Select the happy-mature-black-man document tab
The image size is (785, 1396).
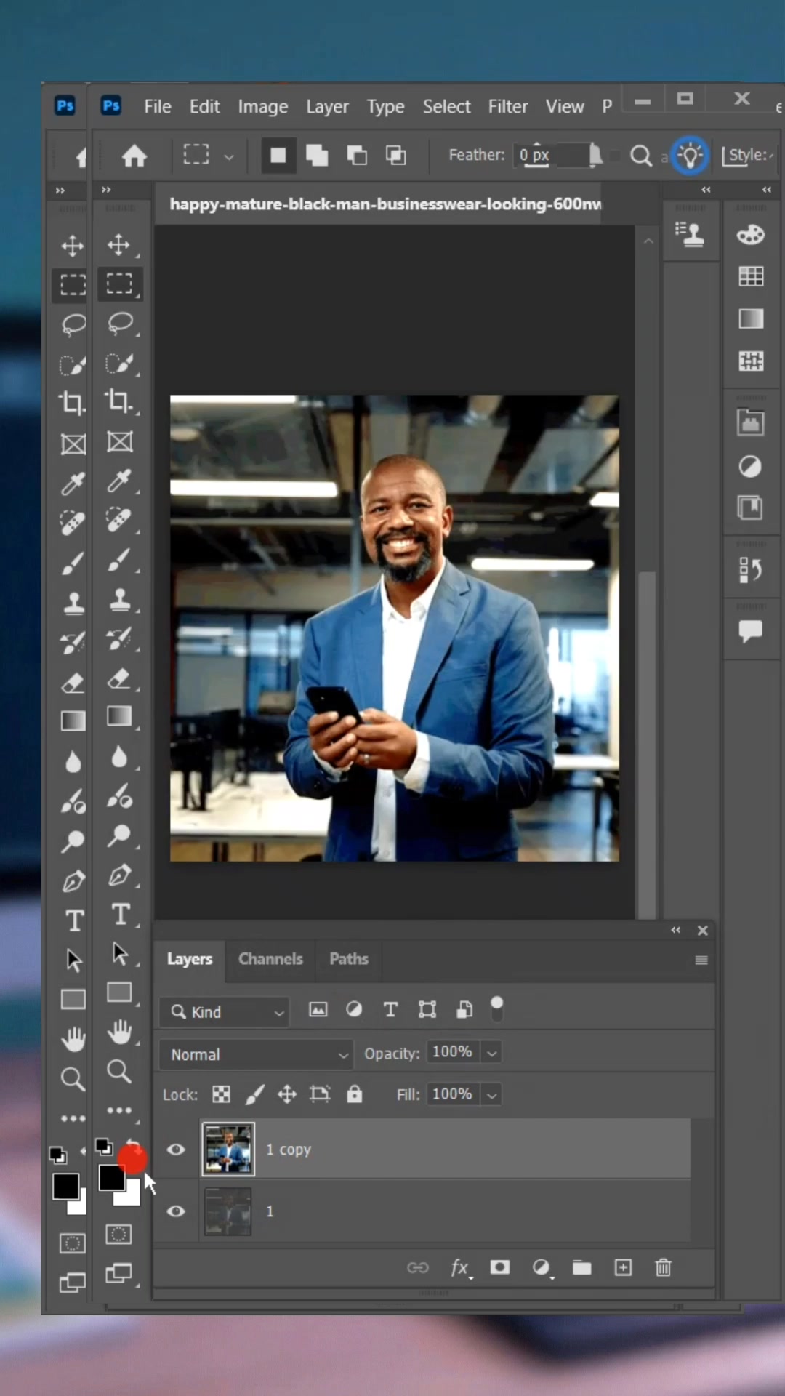tap(385, 204)
